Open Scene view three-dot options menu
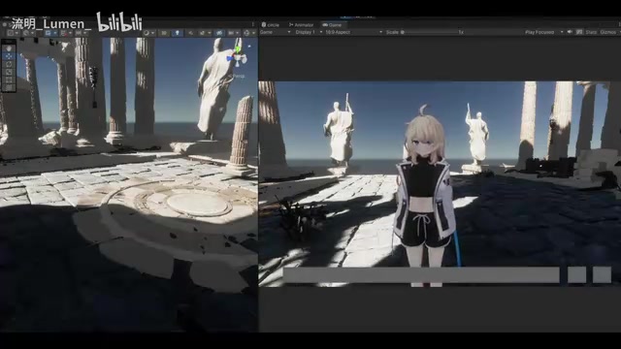The image size is (621, 349). pyautogui.click(x=252, y=24)
